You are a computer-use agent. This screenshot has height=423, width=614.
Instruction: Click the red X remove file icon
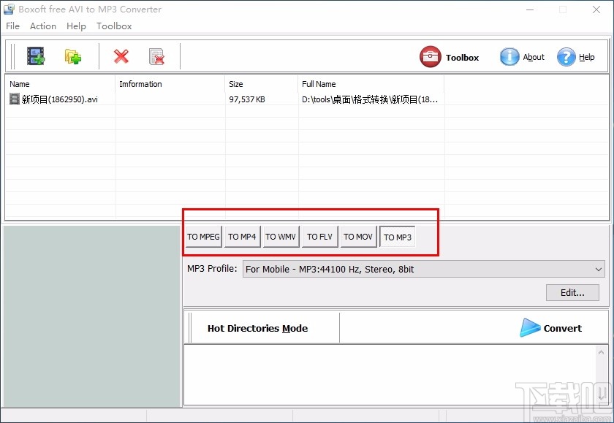(121, 56)
